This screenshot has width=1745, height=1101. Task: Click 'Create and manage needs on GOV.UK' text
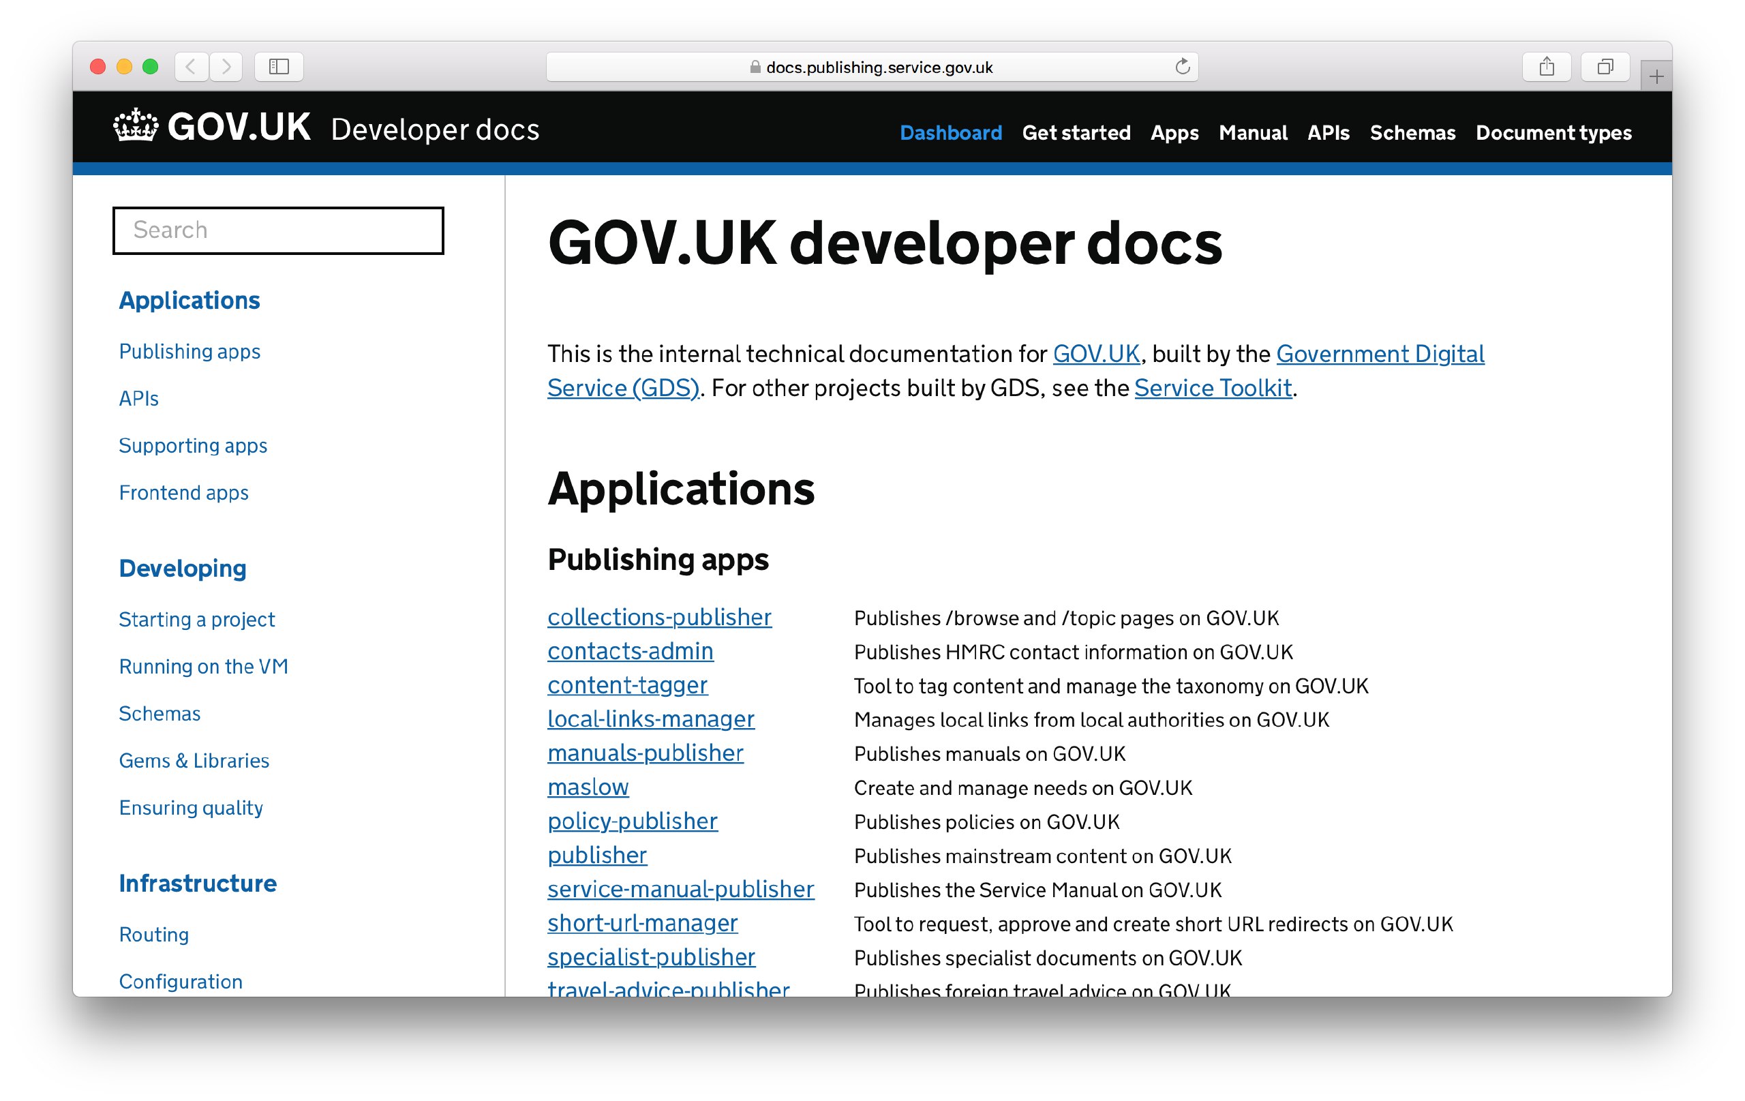pyautogui.click(x=1023, y=789)
